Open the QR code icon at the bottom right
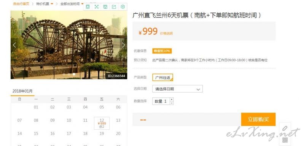This screenshot has height=146, width=304. click(x=285, y=140)
